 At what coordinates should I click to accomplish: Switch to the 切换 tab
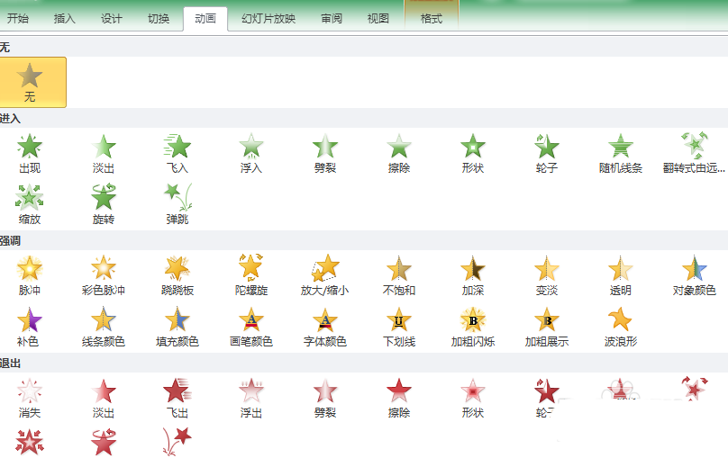coord(159,19)
